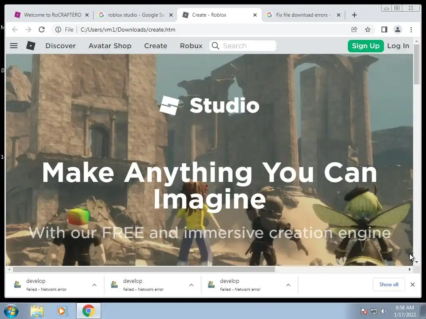426x319 pixels.
Task: Bookmark this page with the star icon
Action: coord(368,29)
